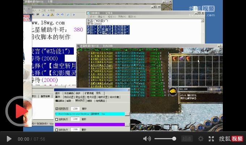The width and height of the screenshot is (246, 145).
Task: Open the Notepad 格式 menu
Action: pos(111,17)
